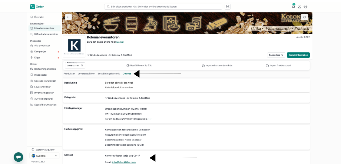This screenshot has height=165, width=341.
Task: Click the Översikt home icon
Action: point(32,17)
